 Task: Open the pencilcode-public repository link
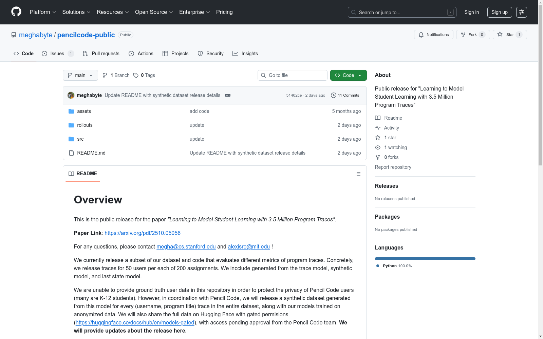coord(86,35)
